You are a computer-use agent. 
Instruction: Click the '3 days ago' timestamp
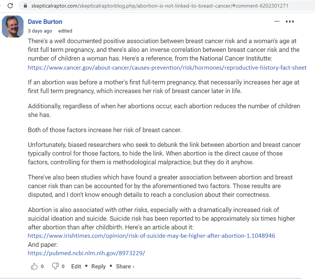pos(40,31)
